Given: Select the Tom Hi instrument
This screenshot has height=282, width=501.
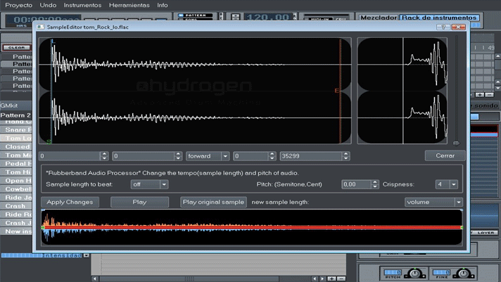Looking at the screenshot, I should 16,172.
